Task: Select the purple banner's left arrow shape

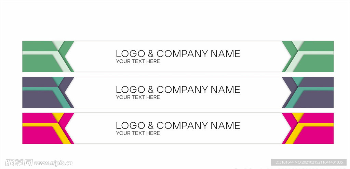Action: click(38, 99)
